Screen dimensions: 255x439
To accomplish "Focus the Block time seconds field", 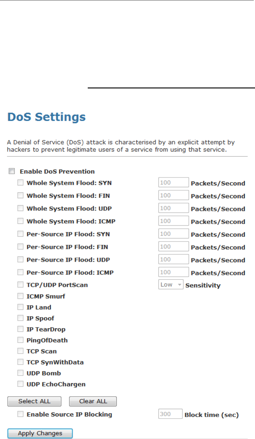I will coord(170,414).
